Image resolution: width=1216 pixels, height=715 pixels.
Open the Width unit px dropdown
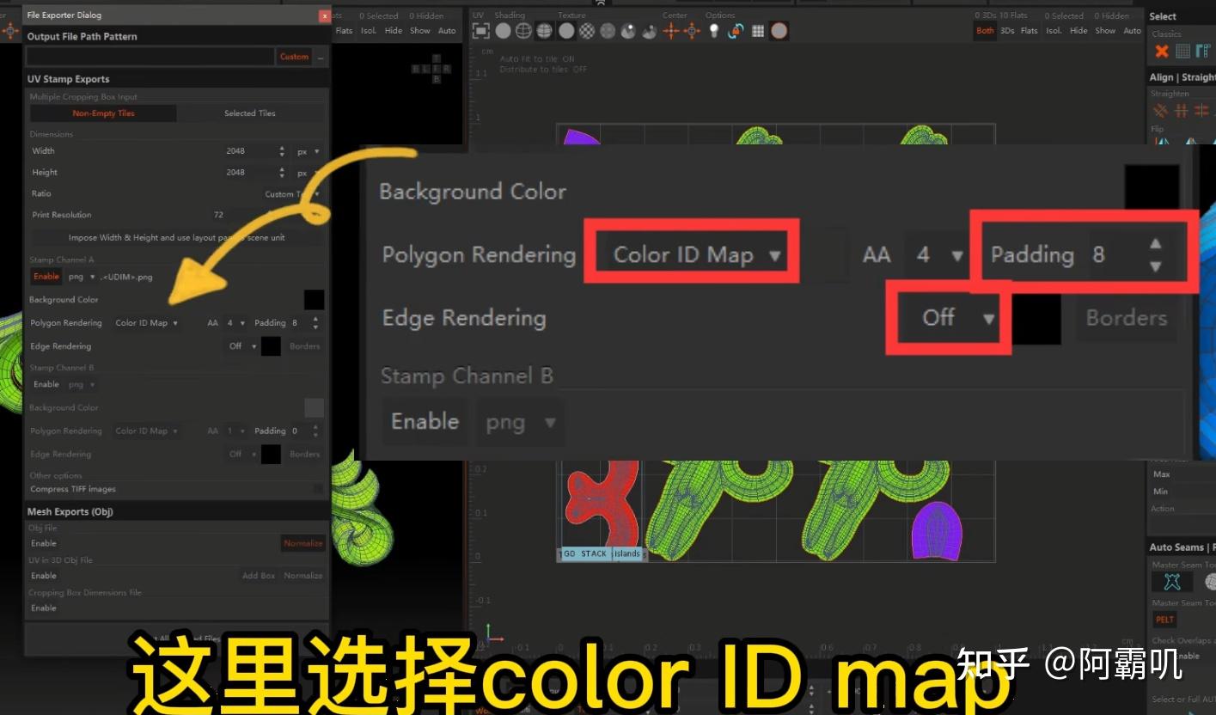point(308,151)
